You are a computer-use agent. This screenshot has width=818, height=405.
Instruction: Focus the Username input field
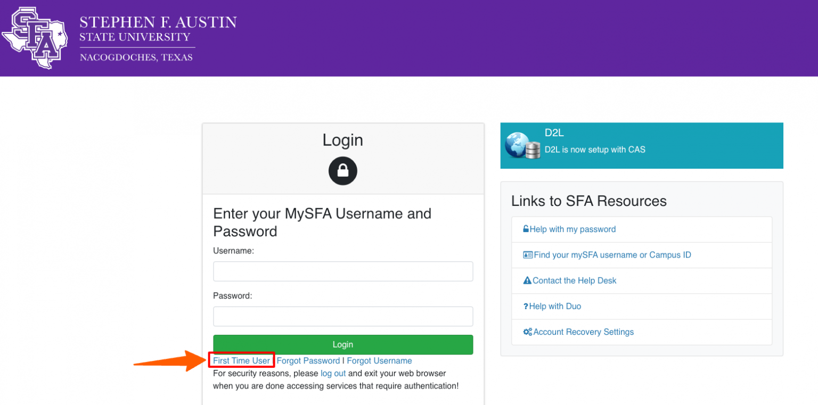pos(343,271)
